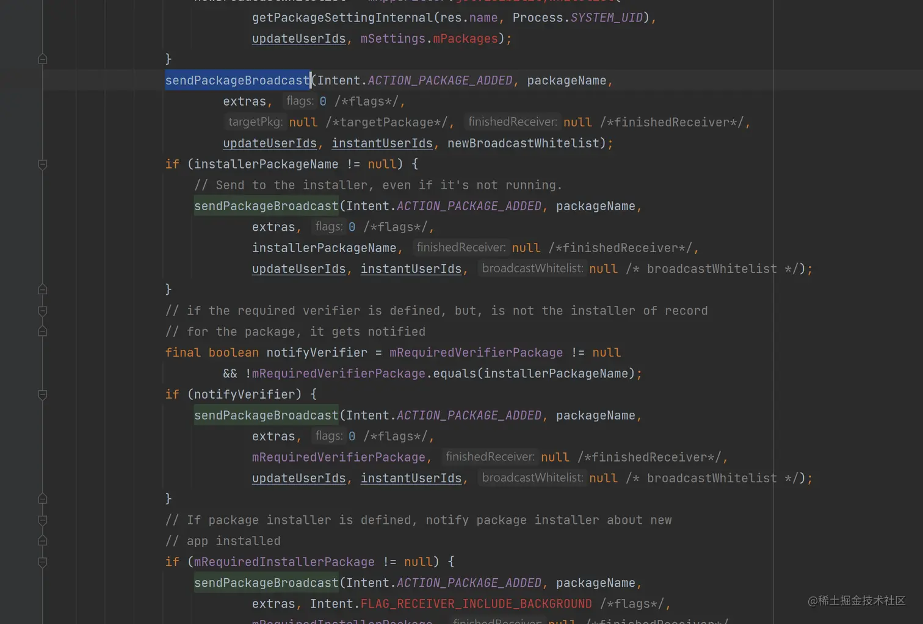
Task: Click sendPackageBroadcast inside the notifyVerifier block
Action: 266,415
